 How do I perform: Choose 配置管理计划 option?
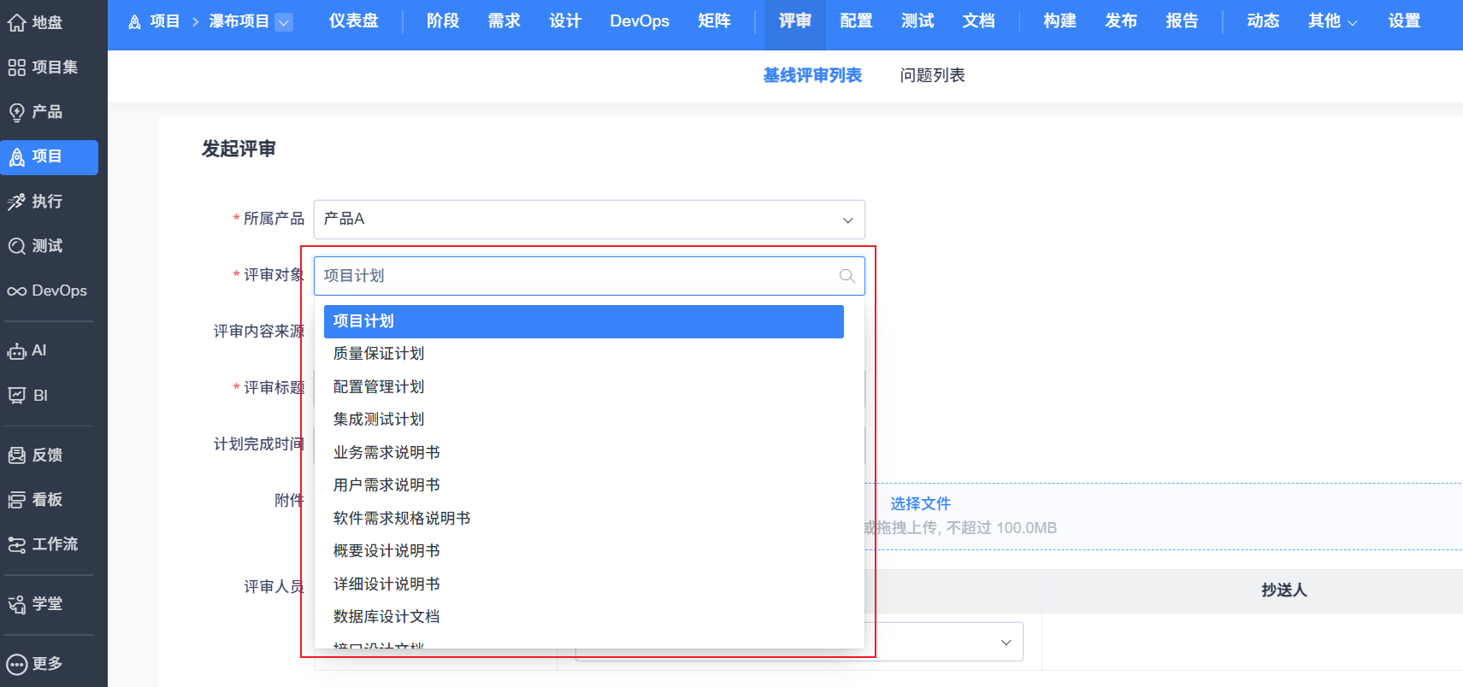[x=584, y=387]
